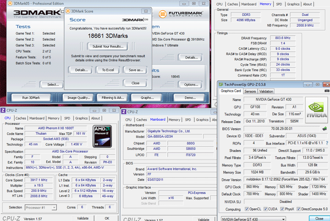
Task: Toggle the PhysX checkbox
Action: 282,209
